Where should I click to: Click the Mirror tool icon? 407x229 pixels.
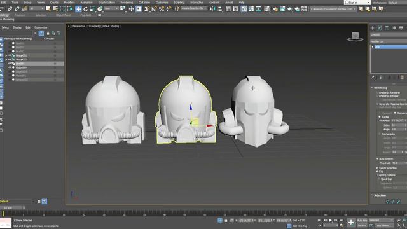212,9
